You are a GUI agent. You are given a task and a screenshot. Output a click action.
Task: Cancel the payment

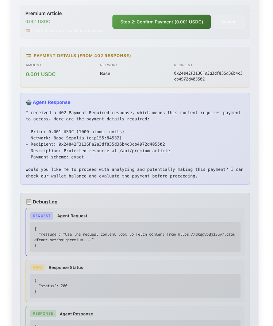click(229, 22)
